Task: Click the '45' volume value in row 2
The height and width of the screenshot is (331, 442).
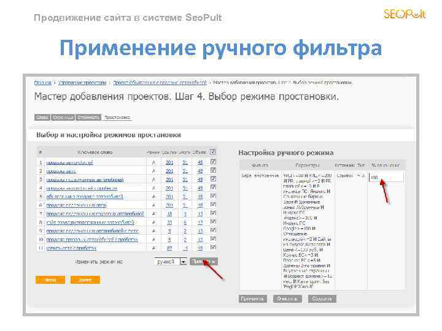Action: [200, 171]
